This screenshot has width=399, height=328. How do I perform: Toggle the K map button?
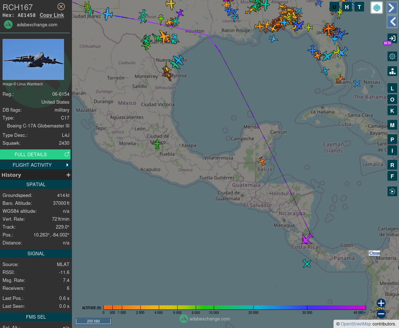(392, 111)
